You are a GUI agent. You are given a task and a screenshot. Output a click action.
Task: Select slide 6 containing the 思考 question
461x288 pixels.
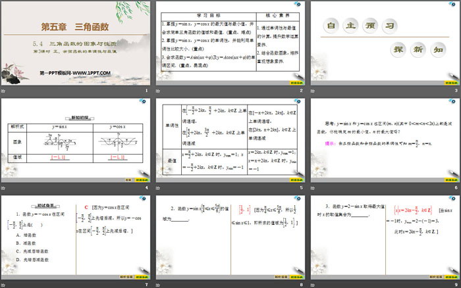coord(384,141)
